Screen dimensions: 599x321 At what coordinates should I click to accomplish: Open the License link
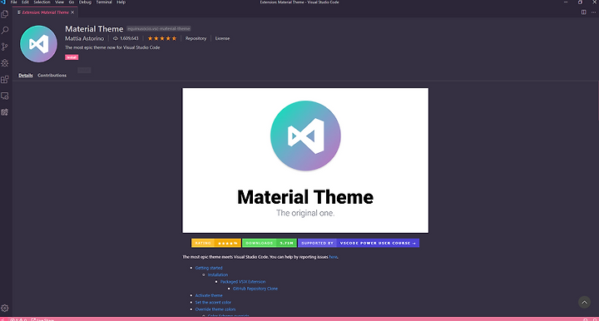(222, 38)
